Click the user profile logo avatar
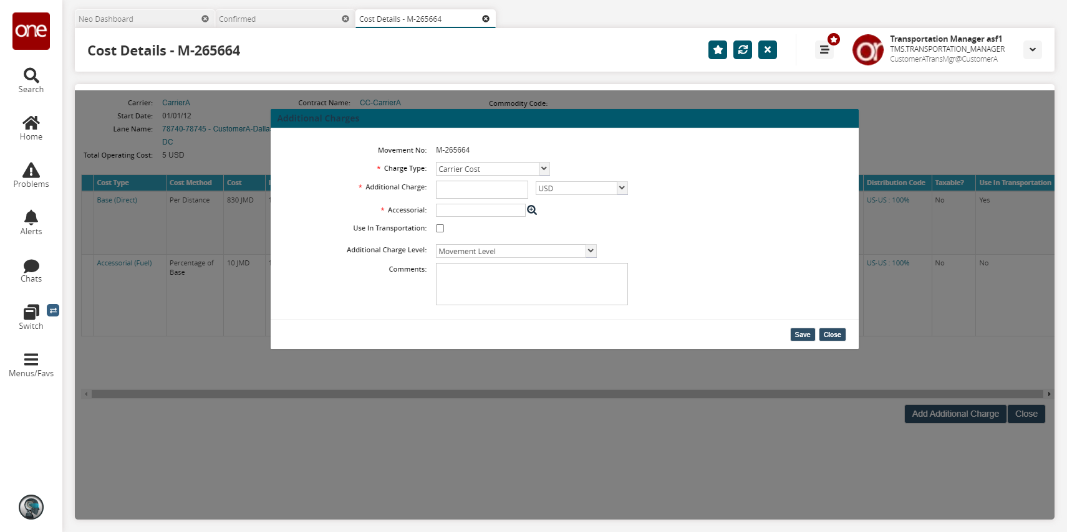 [868, 50]
